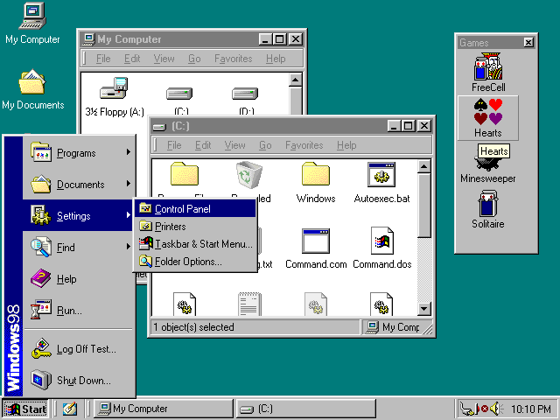Choose Run... from the Start menu

click(80, 310)
